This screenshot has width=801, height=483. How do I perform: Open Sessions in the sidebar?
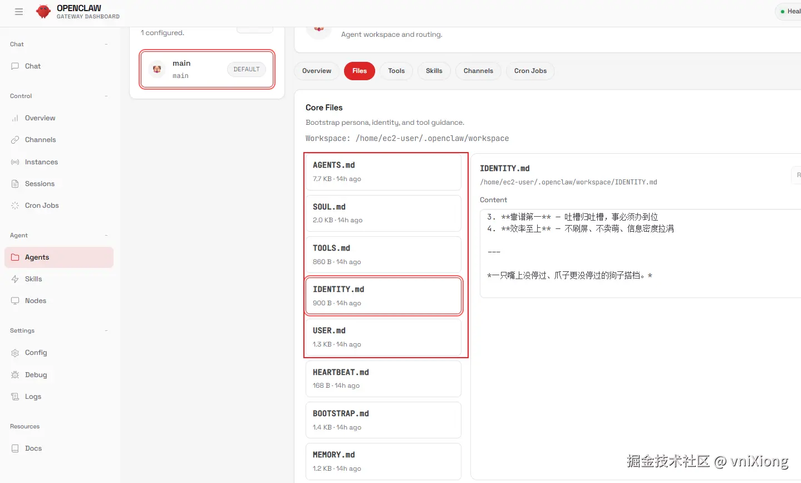(59, 184)
